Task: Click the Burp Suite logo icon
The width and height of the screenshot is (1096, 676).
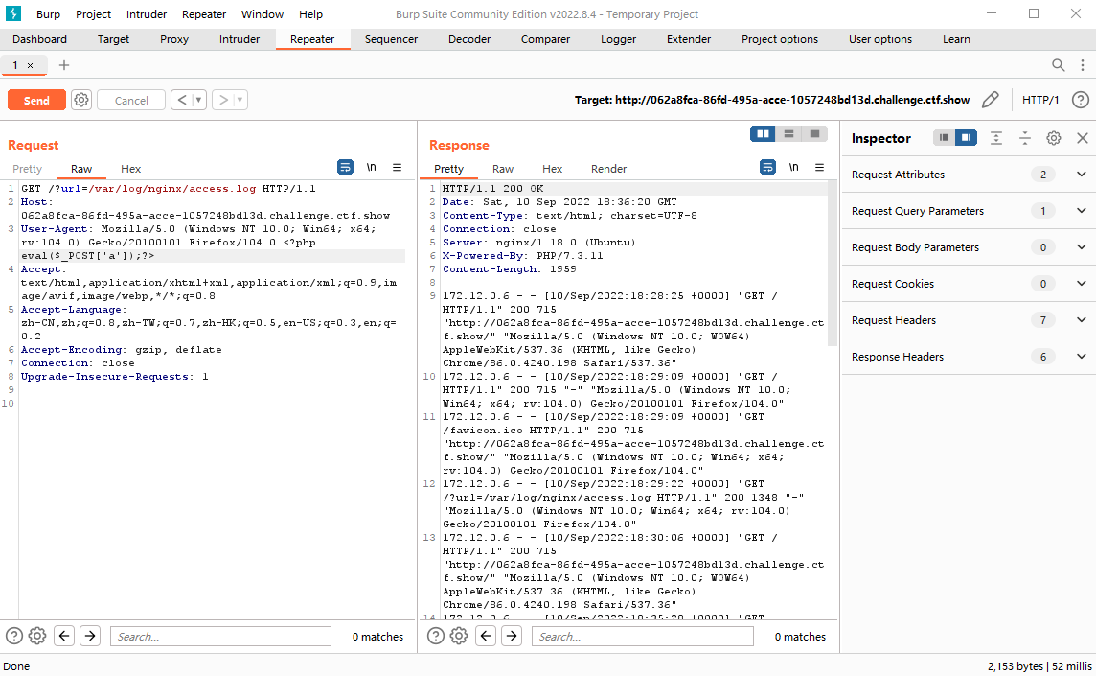Action: point(13,13)
